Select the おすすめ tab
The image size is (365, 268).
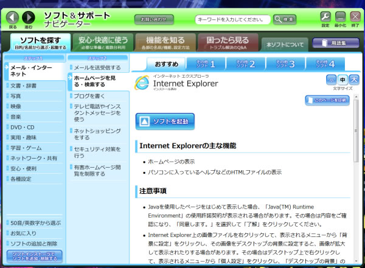166,64
